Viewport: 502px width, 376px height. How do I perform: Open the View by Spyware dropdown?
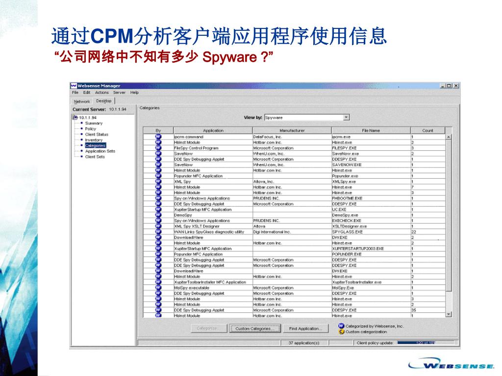(346, 117)
